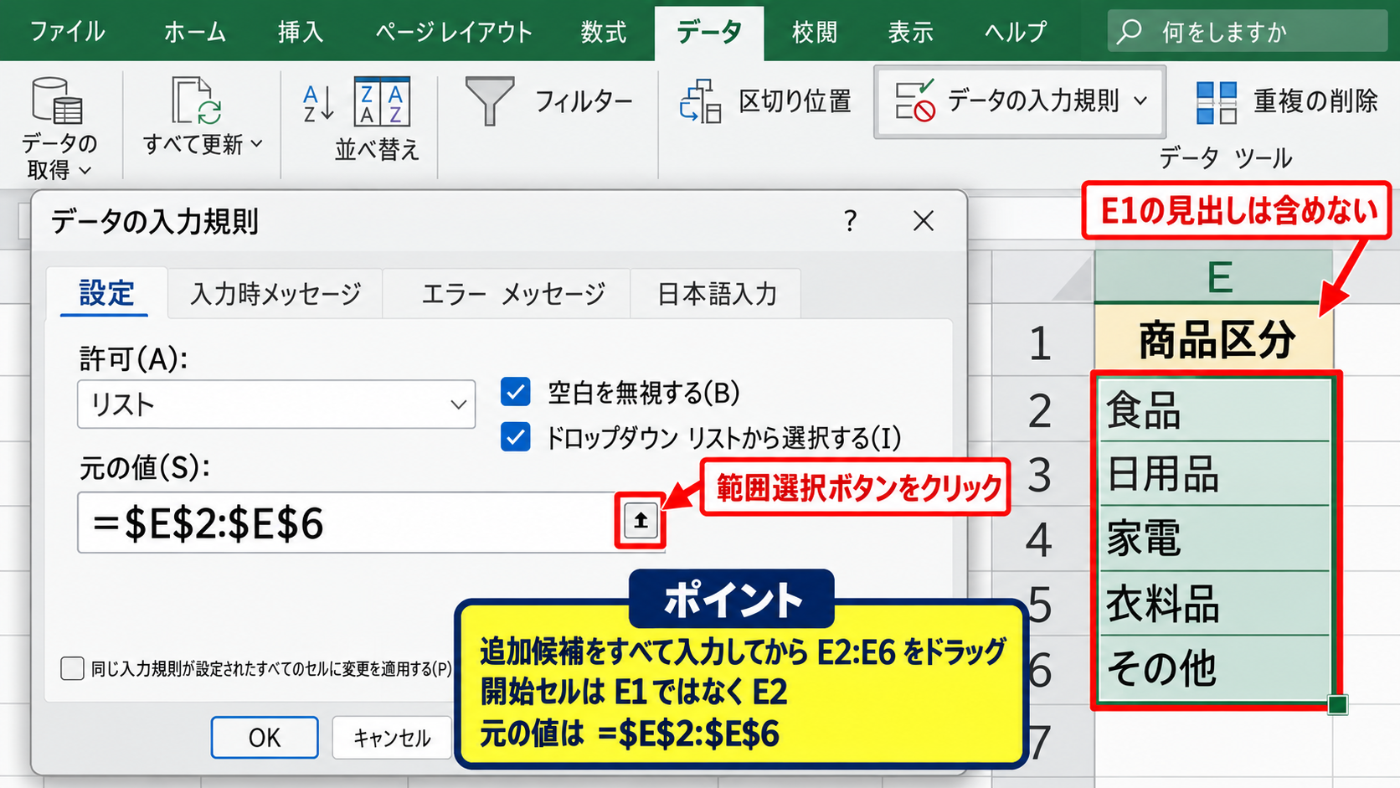Click the キャンセル button

point(392,738)
